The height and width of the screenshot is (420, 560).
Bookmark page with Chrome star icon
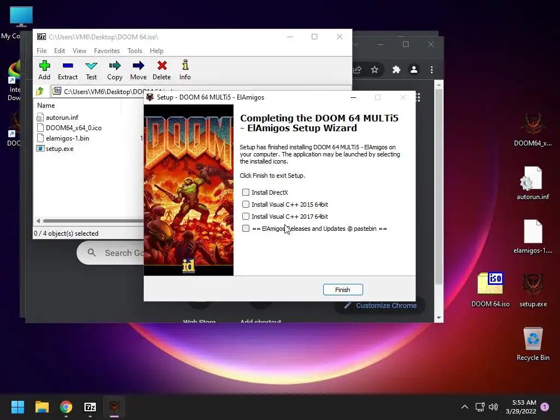(x=374, y=69)
